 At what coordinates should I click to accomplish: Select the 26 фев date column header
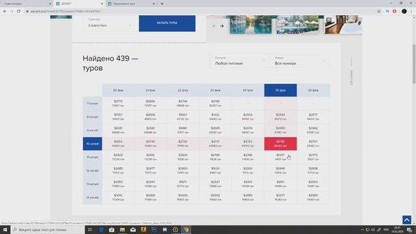tap(313, 90)
